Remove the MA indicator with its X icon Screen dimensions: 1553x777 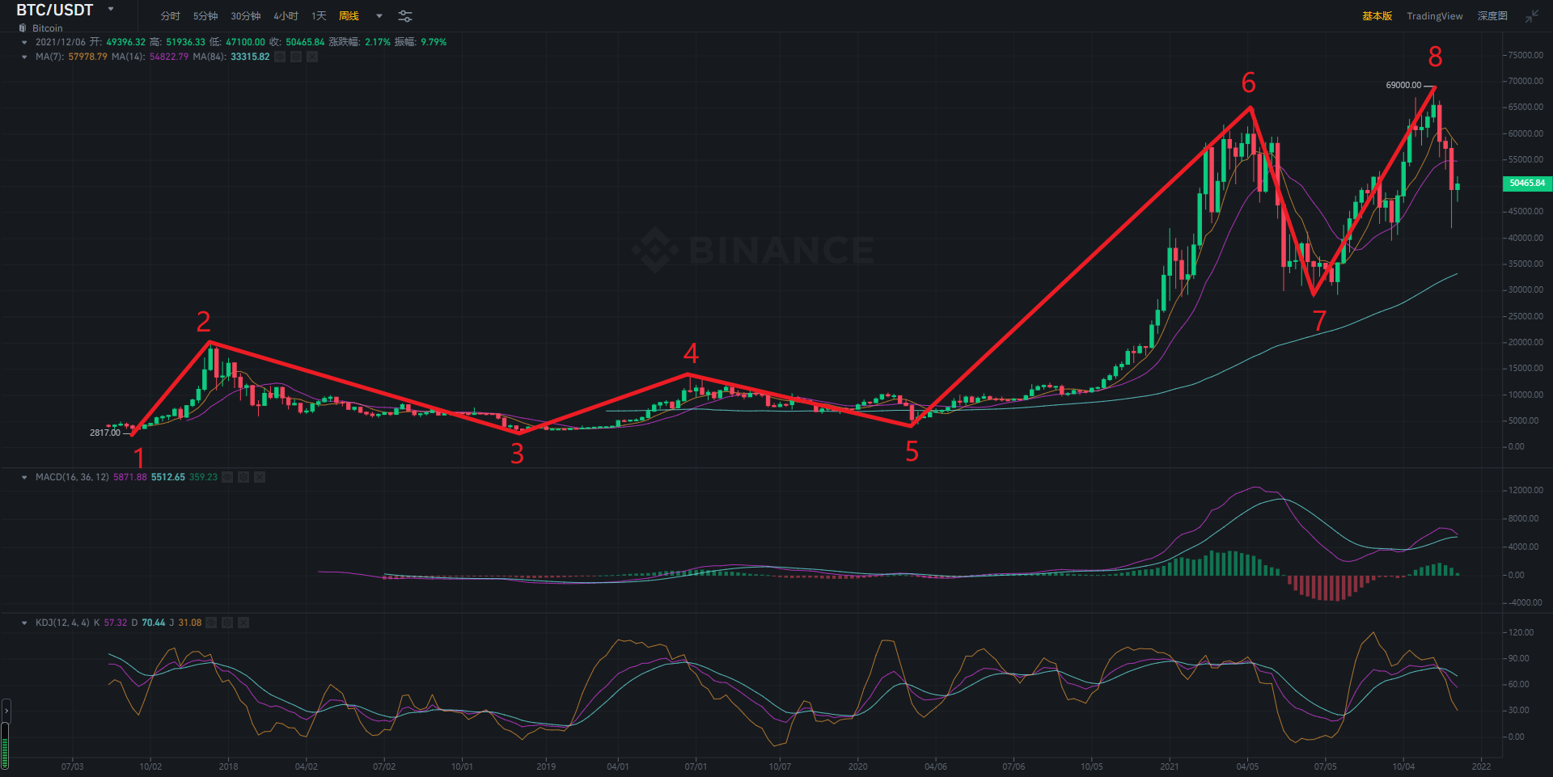coord(312,57)
